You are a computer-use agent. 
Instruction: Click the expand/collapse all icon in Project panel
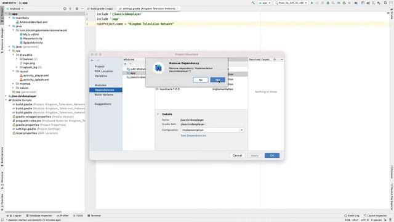(x=70, y=9)
